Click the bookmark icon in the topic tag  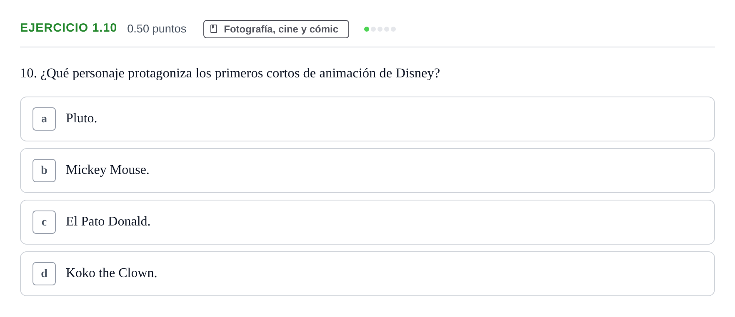click(x=214, y=29)
